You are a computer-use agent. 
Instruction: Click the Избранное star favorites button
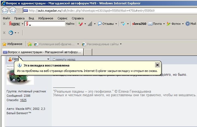pos(12,44)
